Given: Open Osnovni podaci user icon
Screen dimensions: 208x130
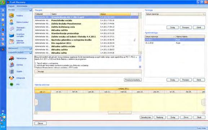Looking at the screenshot, I should 12,22.
